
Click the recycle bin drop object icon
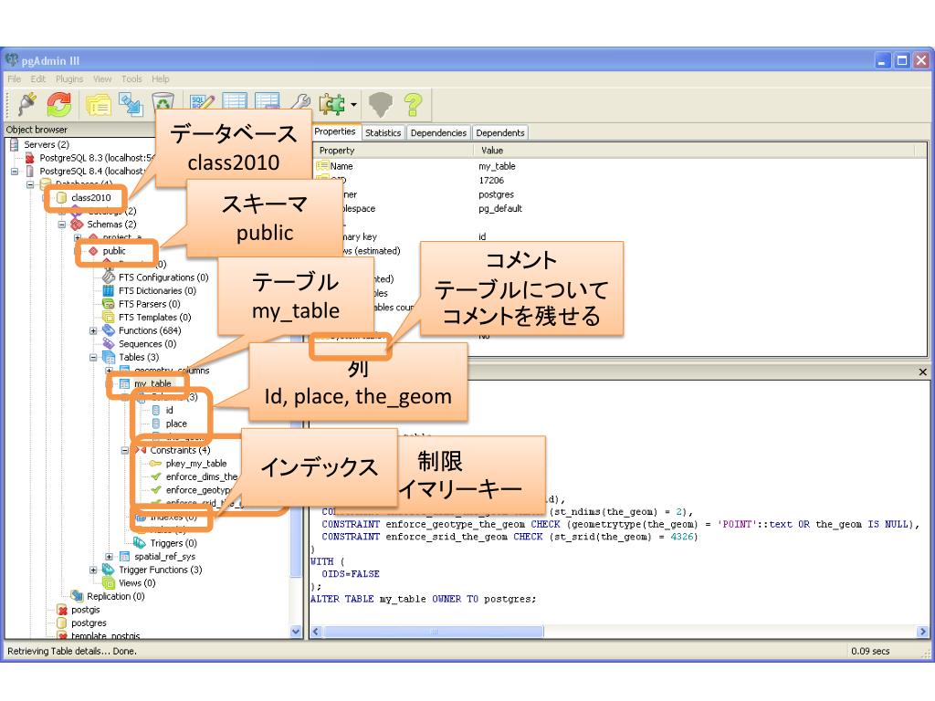coord(163,102)
